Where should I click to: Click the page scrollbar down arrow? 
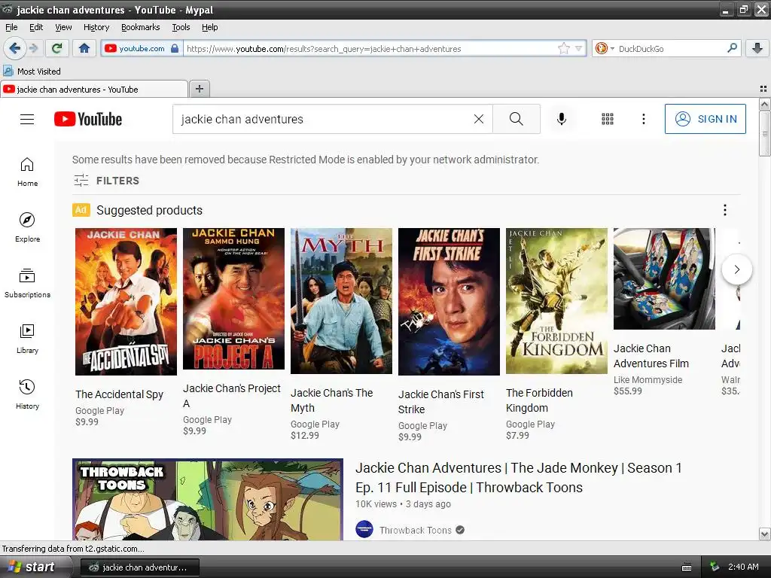coord(764,534)
